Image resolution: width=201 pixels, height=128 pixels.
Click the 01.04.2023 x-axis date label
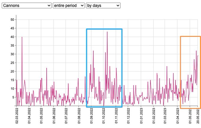click(x=178, y=116)
